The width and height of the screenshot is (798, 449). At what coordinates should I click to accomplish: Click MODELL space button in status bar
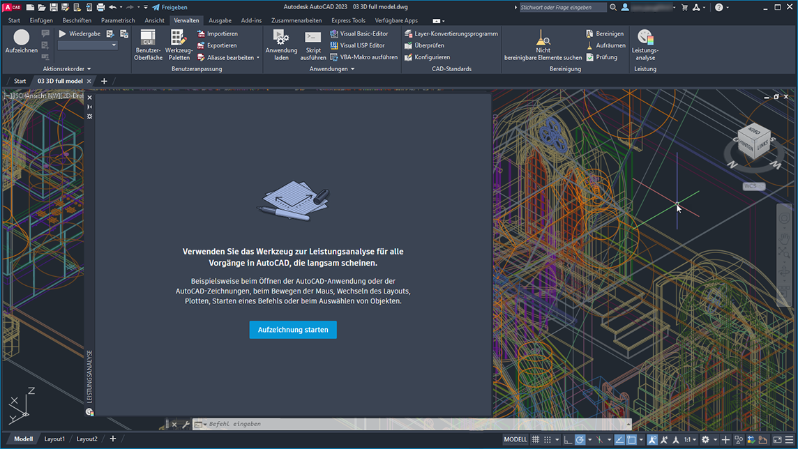[515, 439]
